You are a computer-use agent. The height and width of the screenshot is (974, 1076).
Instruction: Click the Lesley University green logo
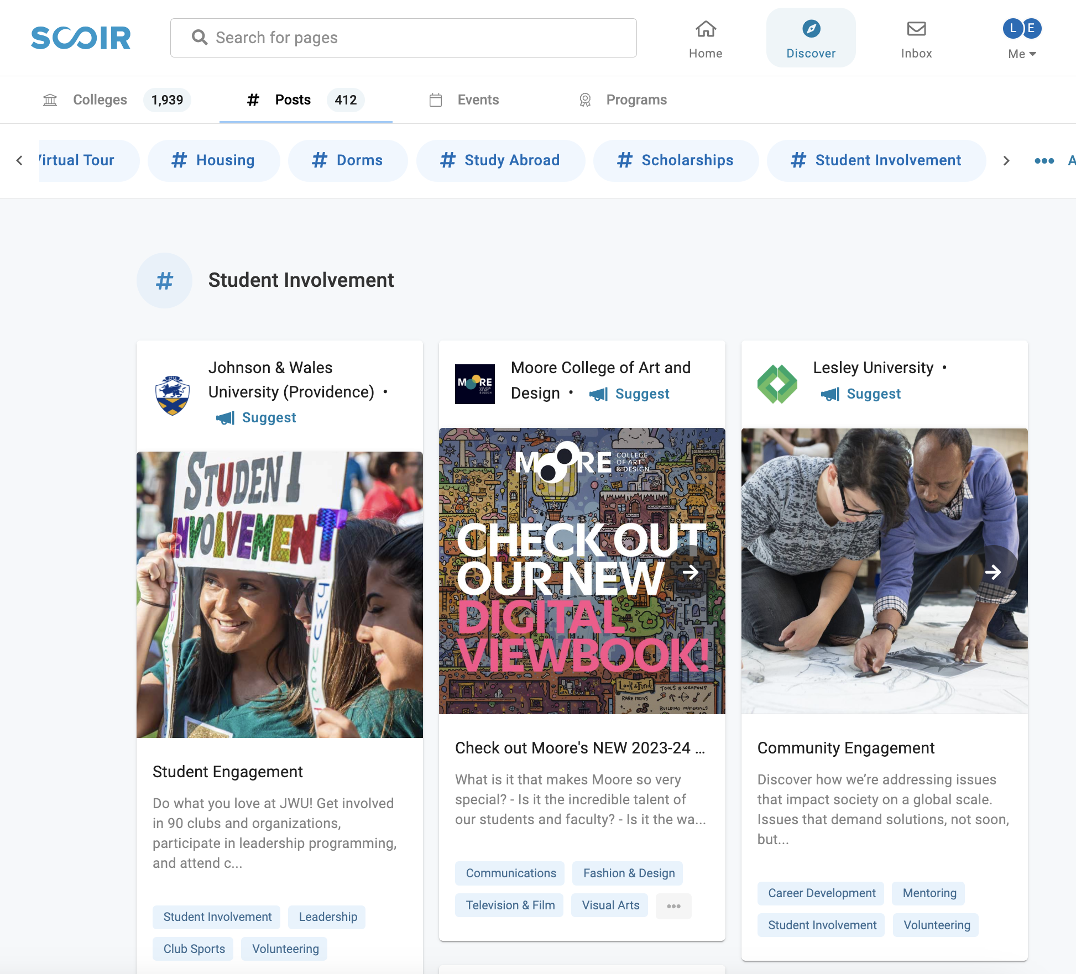pyautogui.click(x=777, y=384)
